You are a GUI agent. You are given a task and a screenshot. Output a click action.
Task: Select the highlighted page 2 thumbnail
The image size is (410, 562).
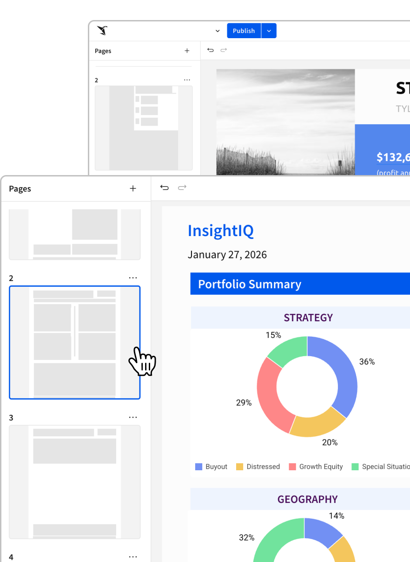click(75, 343)
